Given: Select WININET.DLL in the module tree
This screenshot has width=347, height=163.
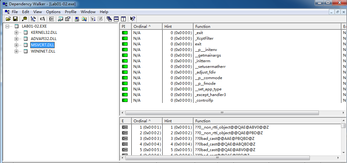Looking at the screenshot, I should pos(43,51).
